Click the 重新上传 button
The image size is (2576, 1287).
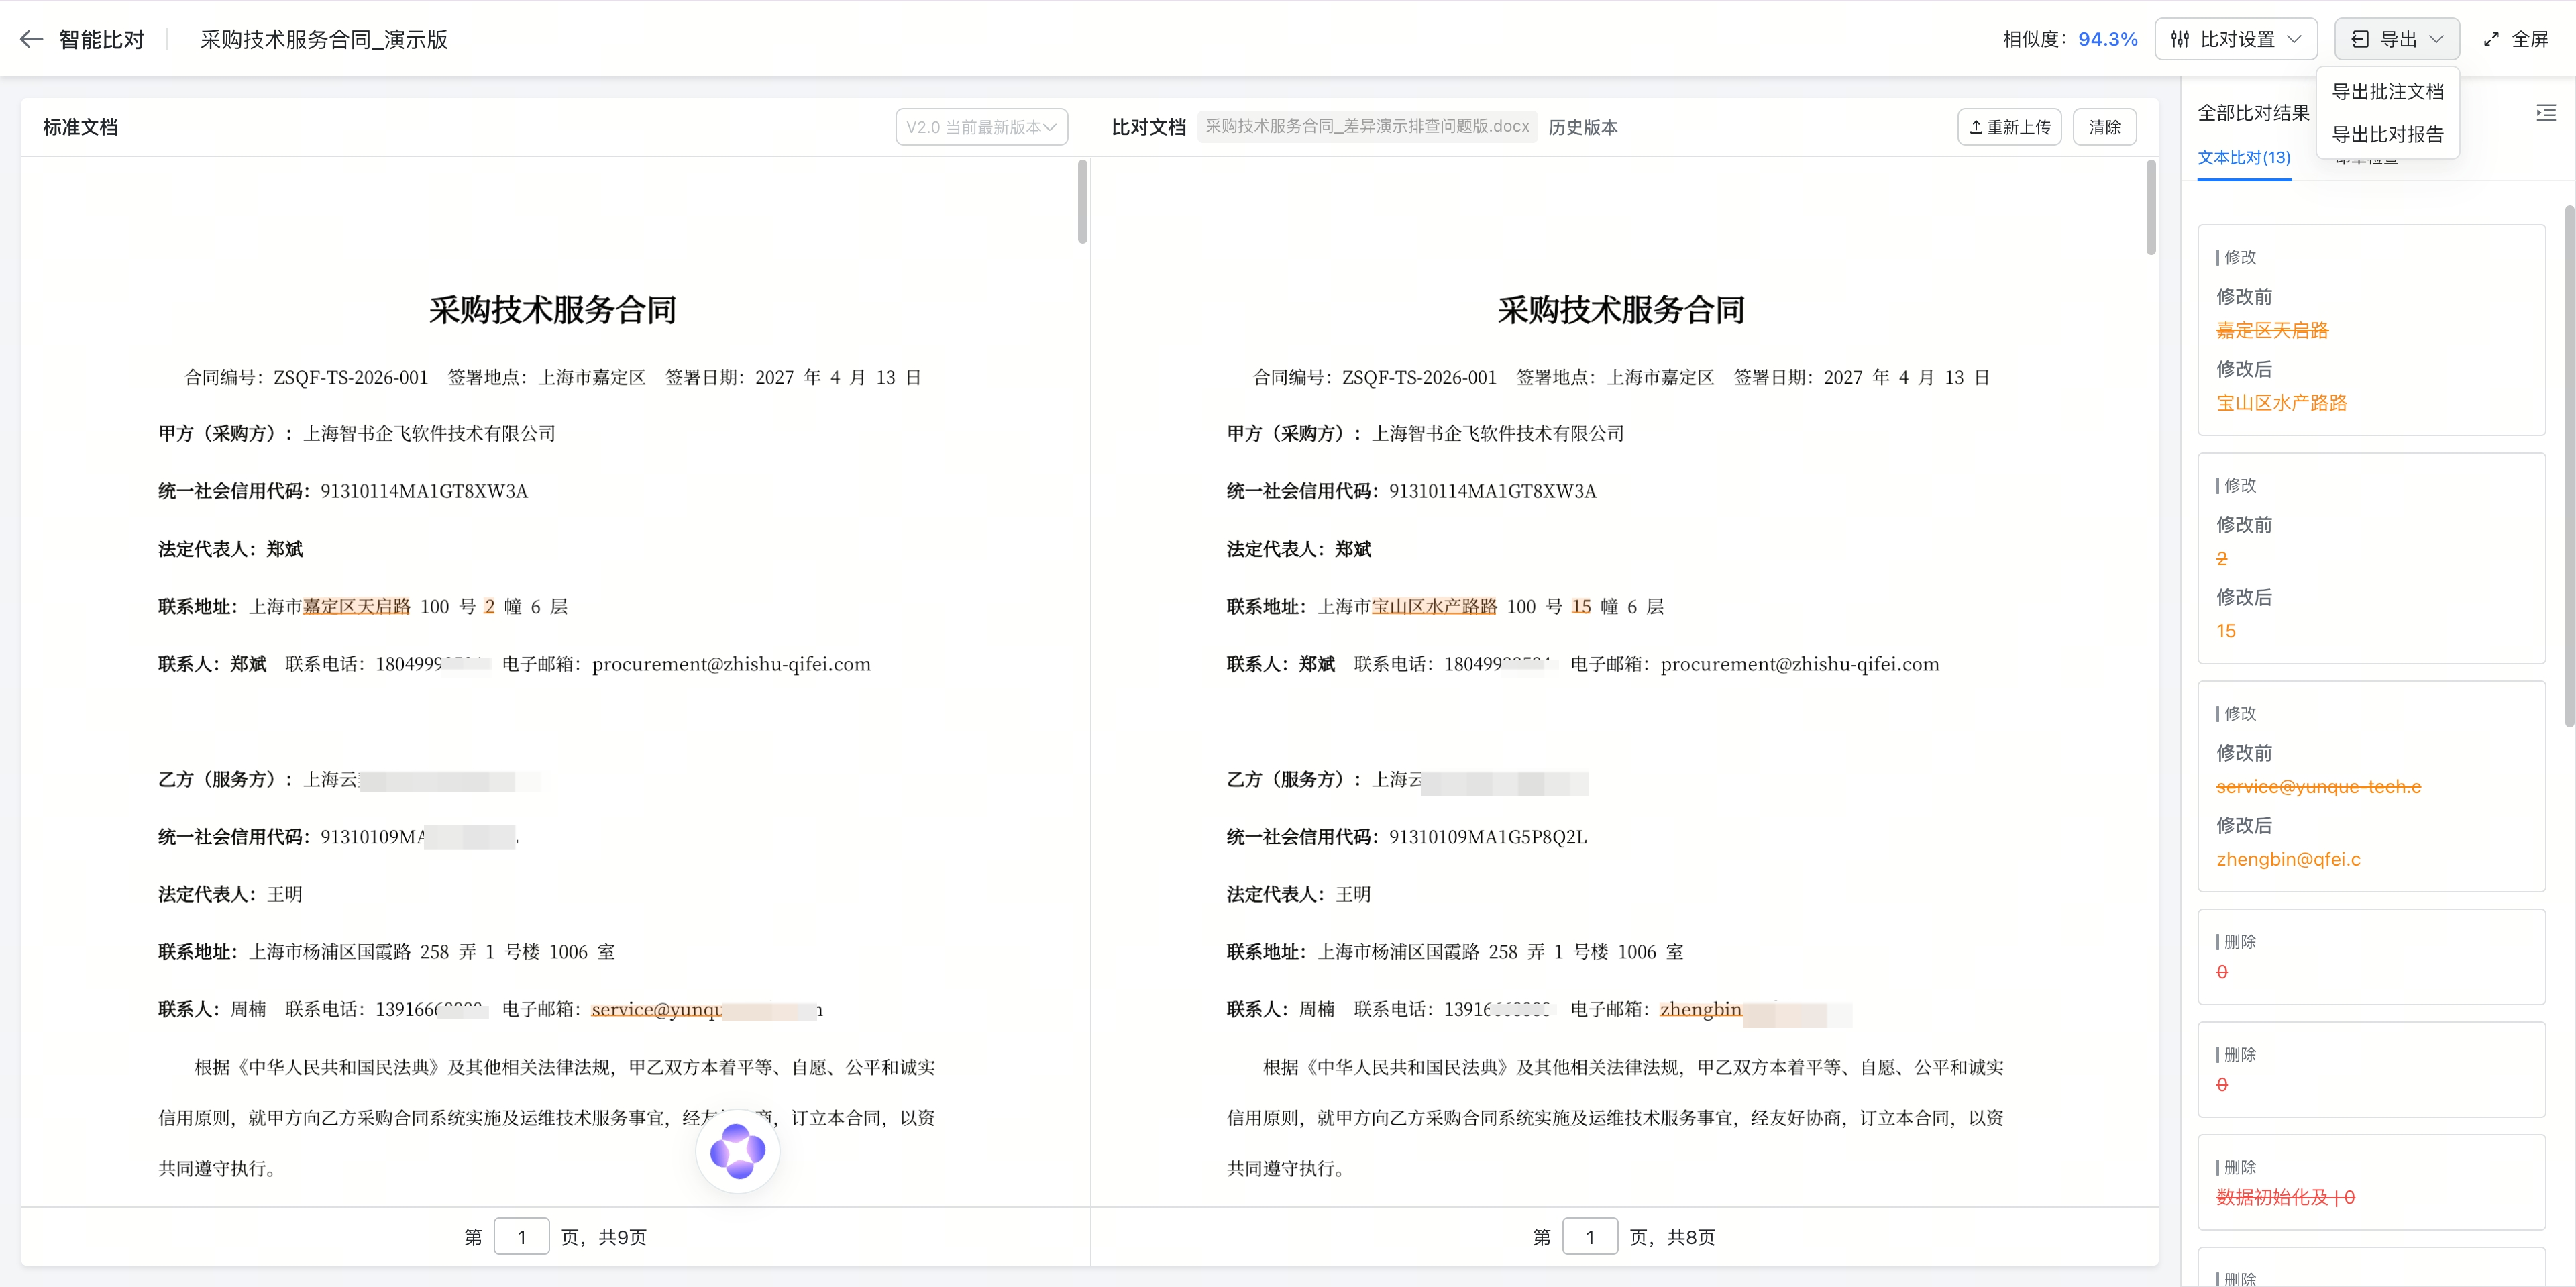click(x=2009, y=127)
